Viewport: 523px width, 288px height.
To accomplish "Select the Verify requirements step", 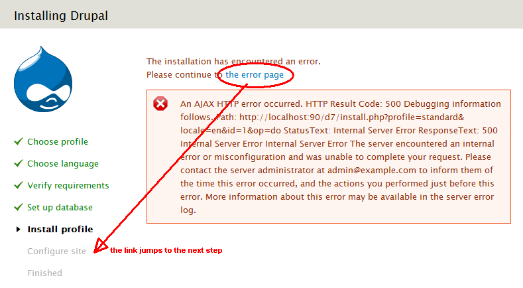I will click(x=68, y=185).
